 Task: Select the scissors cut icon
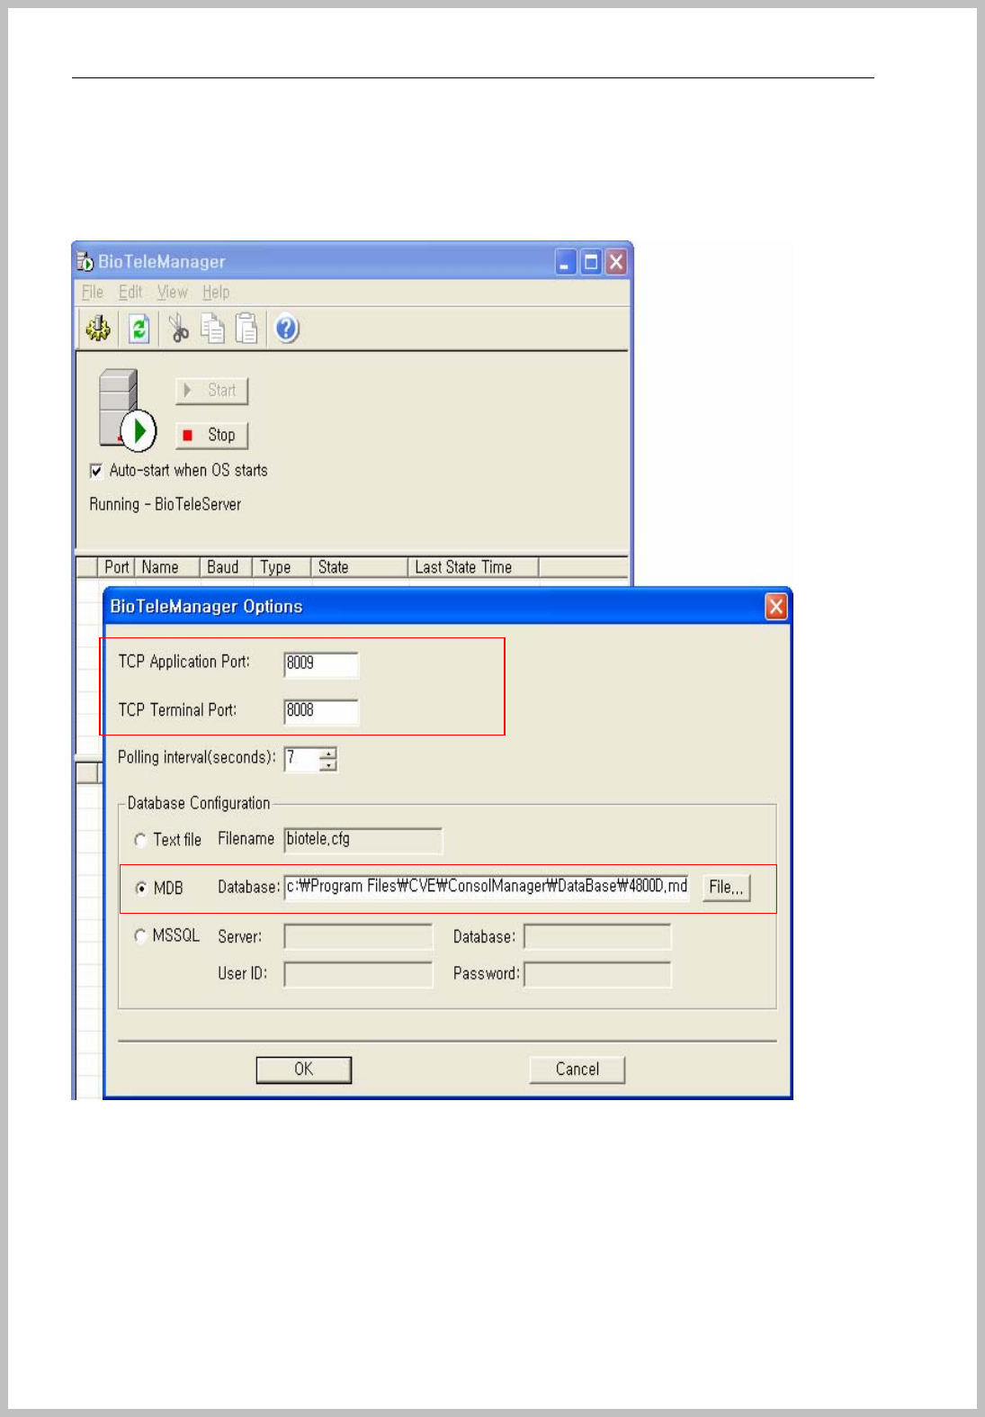(x=178, y=329)
